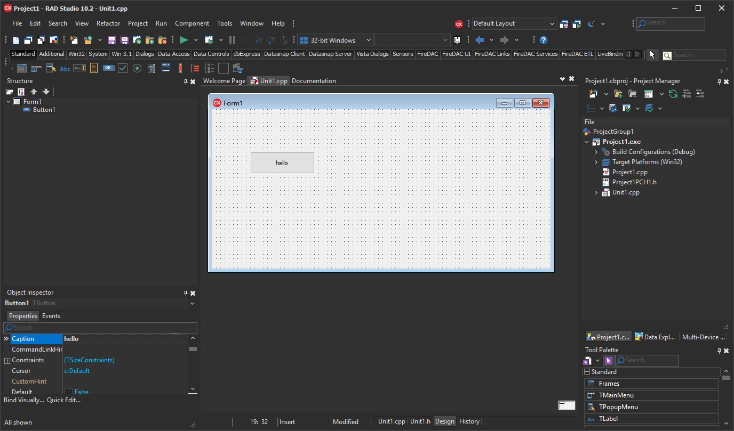Click the Pause button in debug toolbar
The width and height of the screenshot is (734, 431).
coord(232,40)
